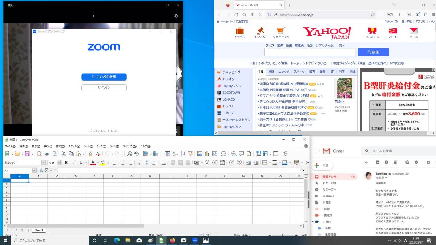Click Gmail 作成 compose button
This screenshot has height=245, width=436.
[322, 165]
